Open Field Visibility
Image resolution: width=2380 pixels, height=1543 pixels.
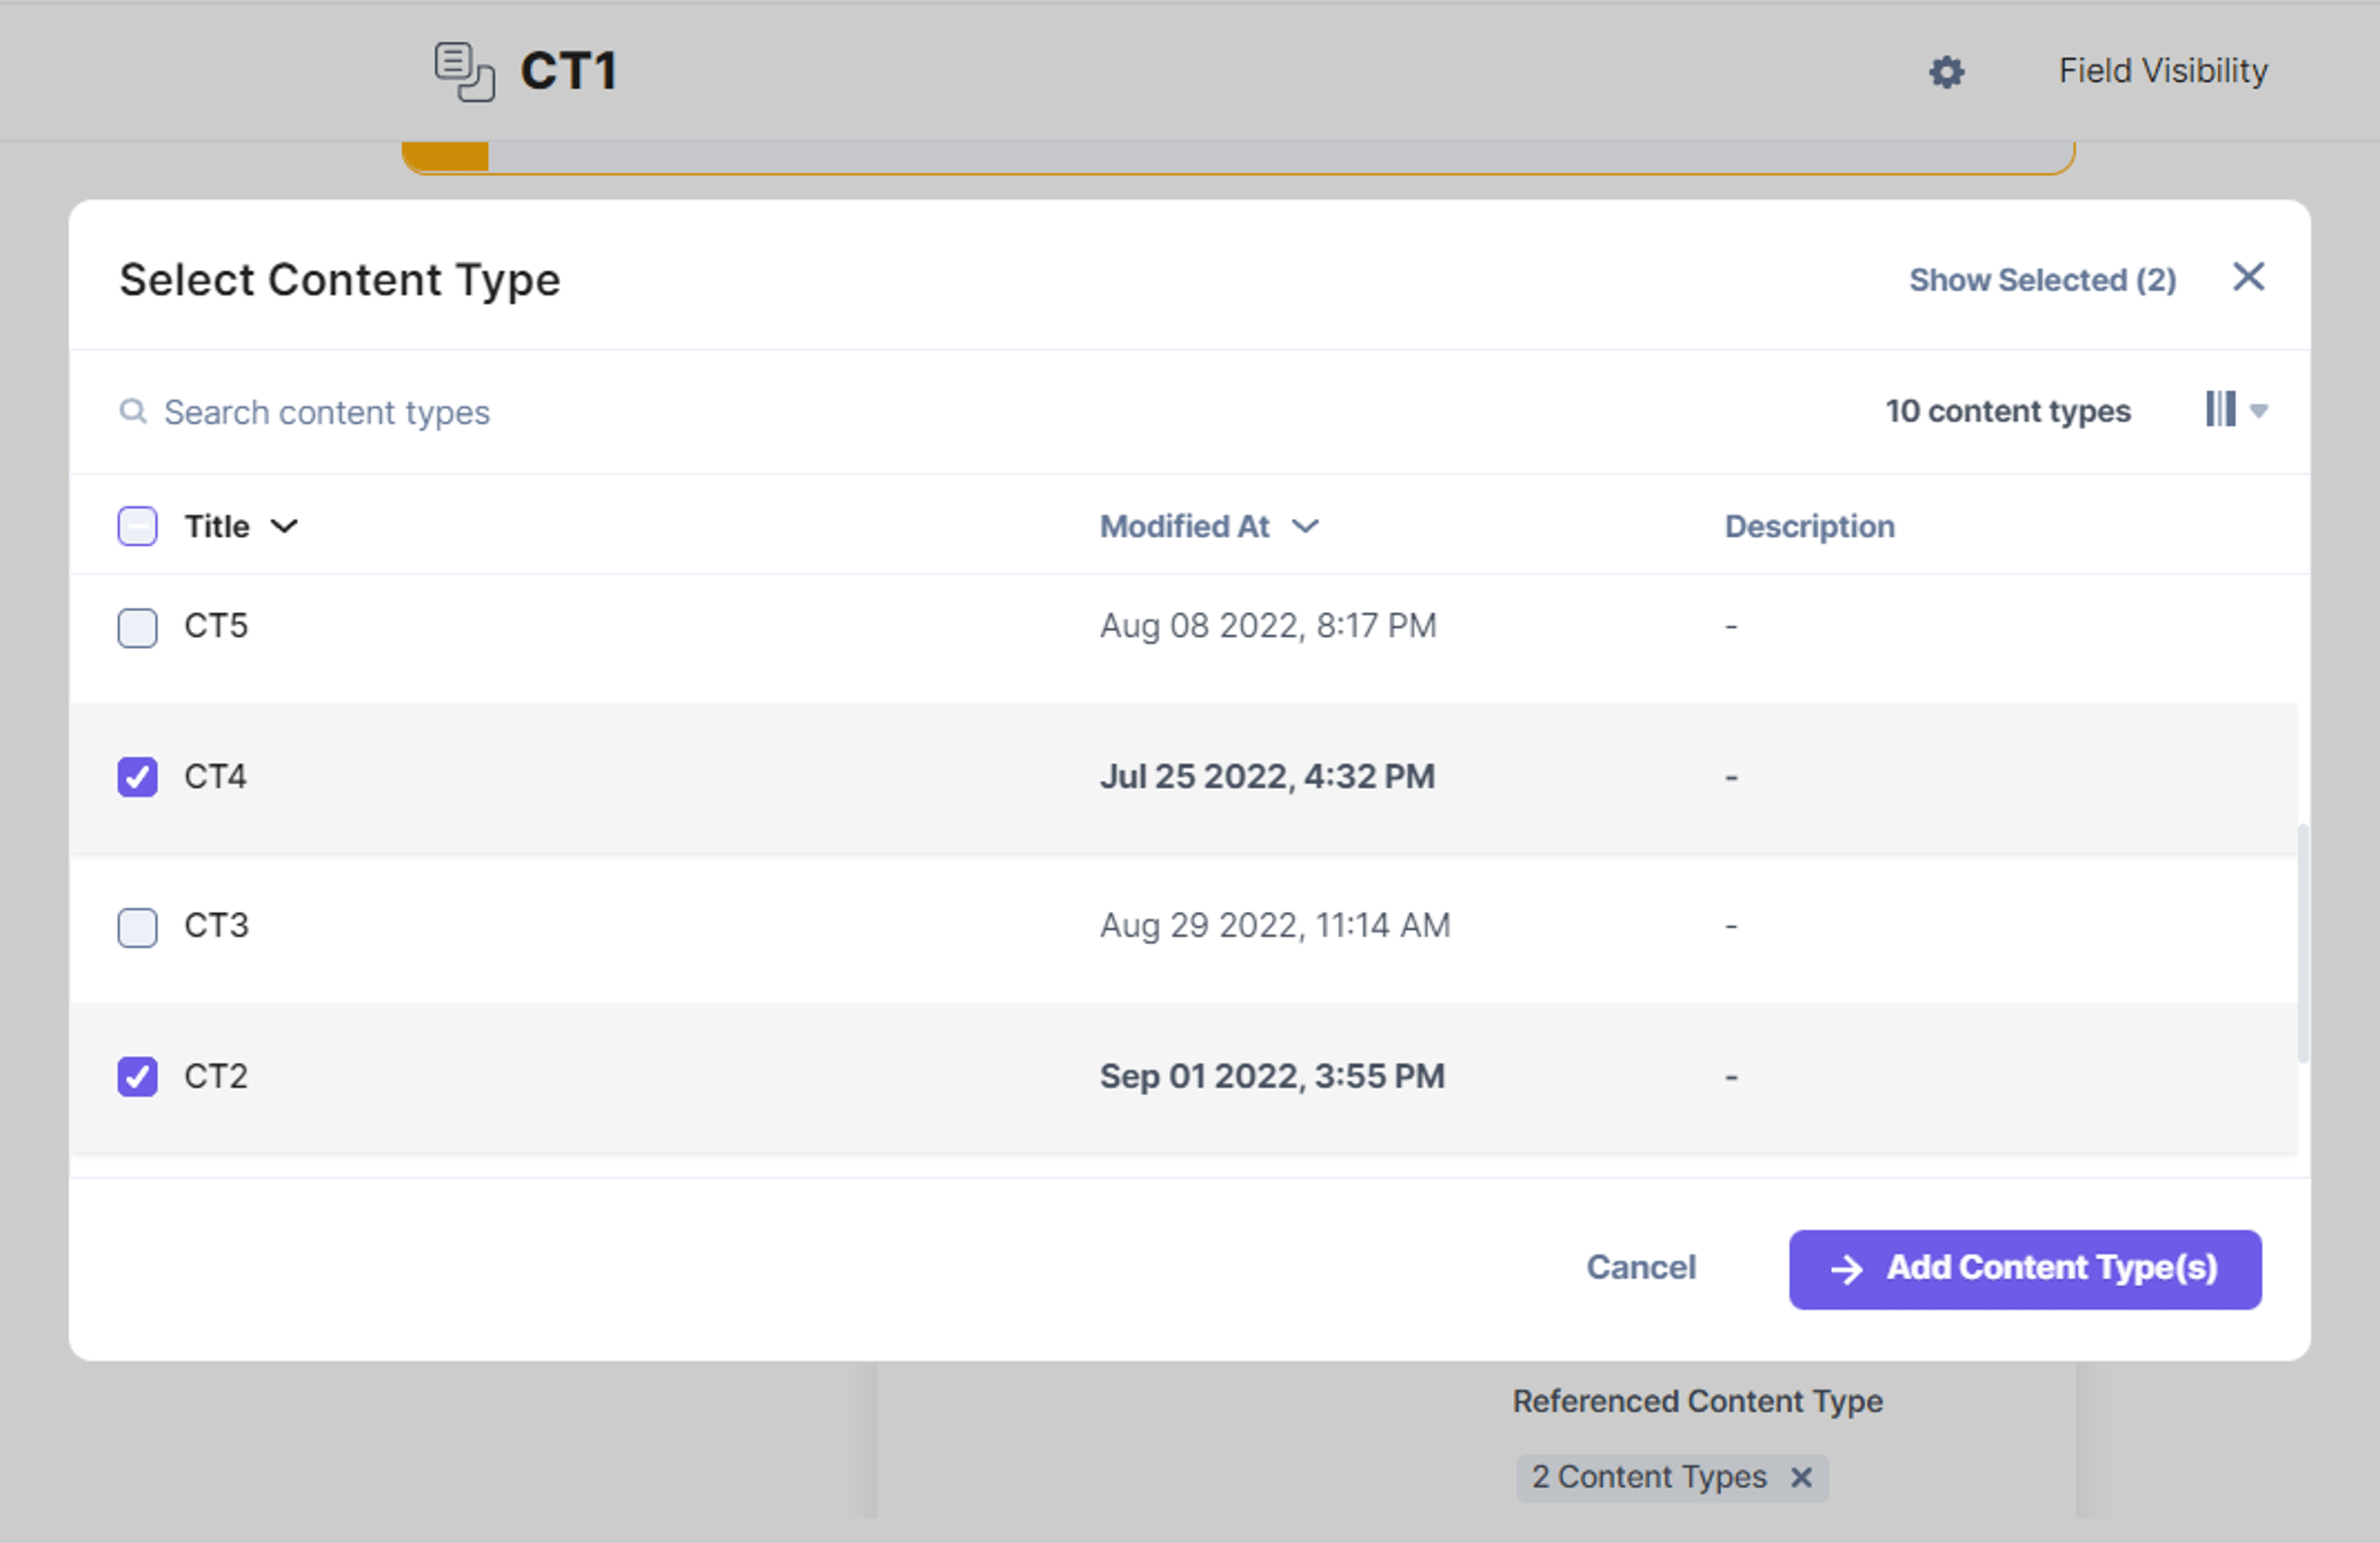2163,71
